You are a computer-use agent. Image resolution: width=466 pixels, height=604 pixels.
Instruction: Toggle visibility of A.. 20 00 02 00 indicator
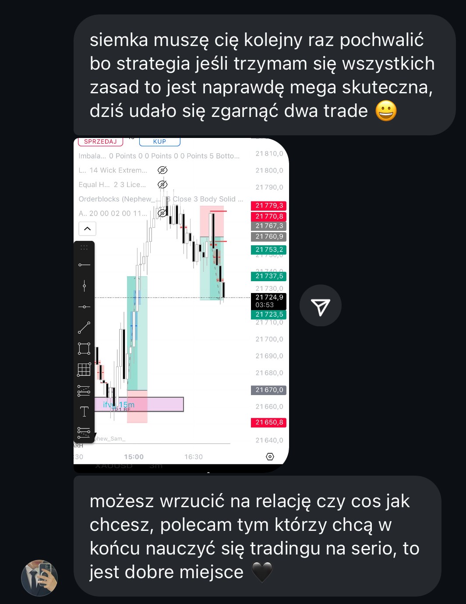tap(162, 213)
